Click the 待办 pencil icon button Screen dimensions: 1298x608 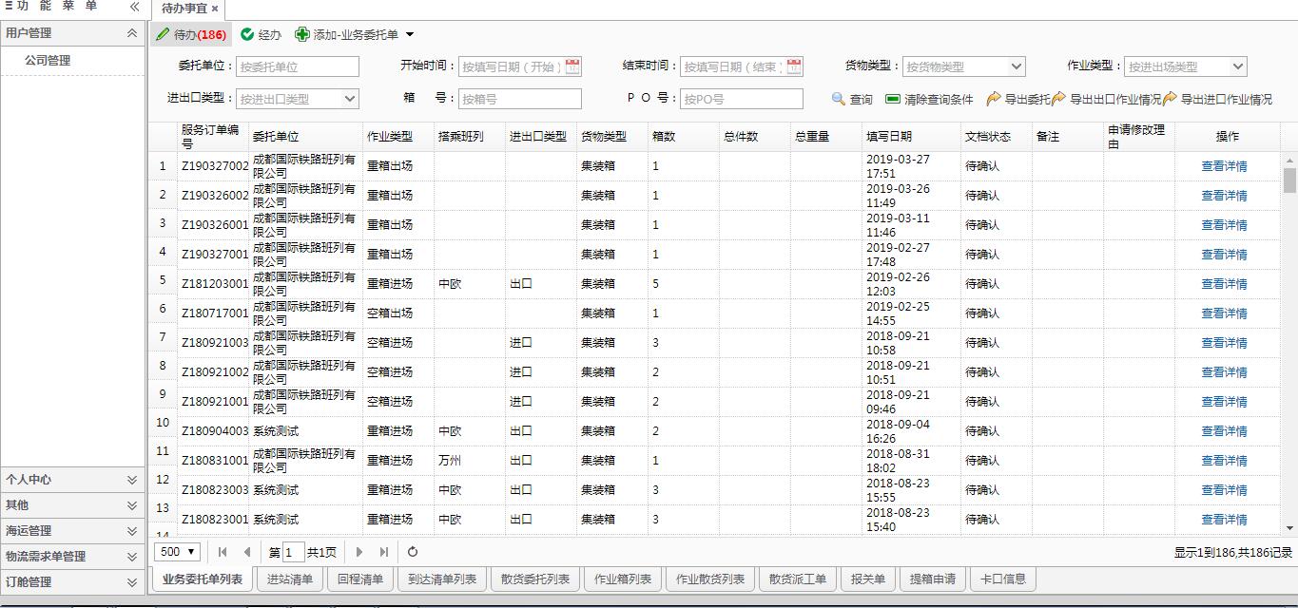coord(162,35)
